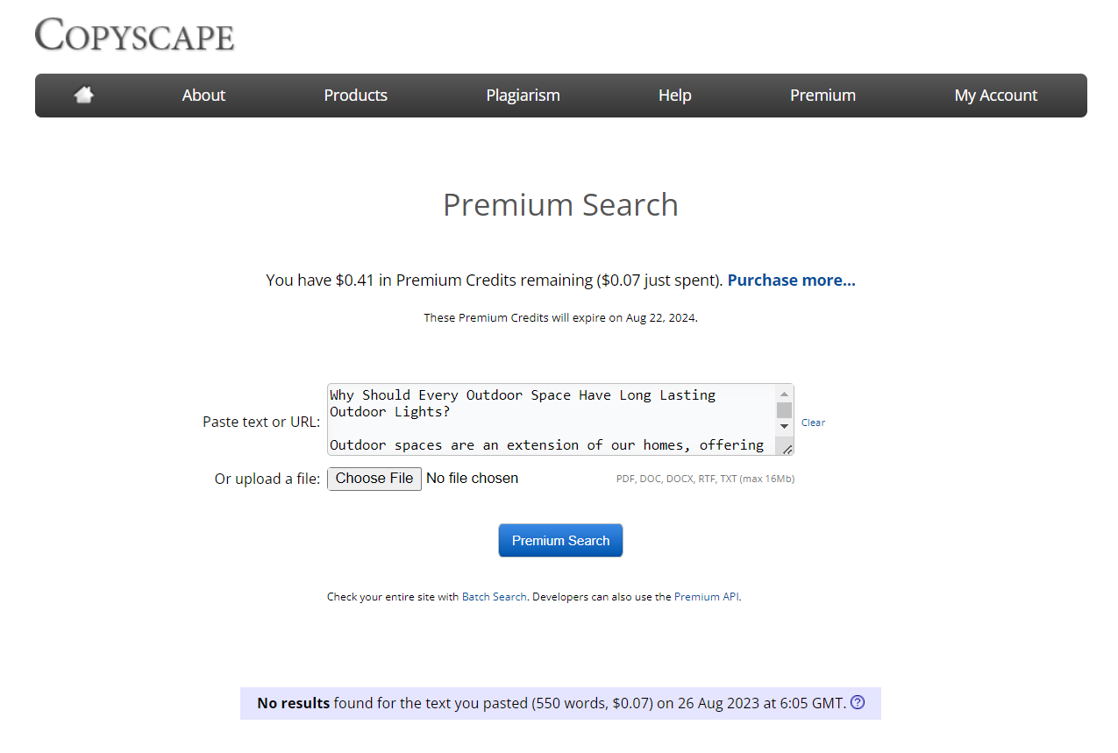Open the About menu

pyautogui.click(x=203, y=95)
